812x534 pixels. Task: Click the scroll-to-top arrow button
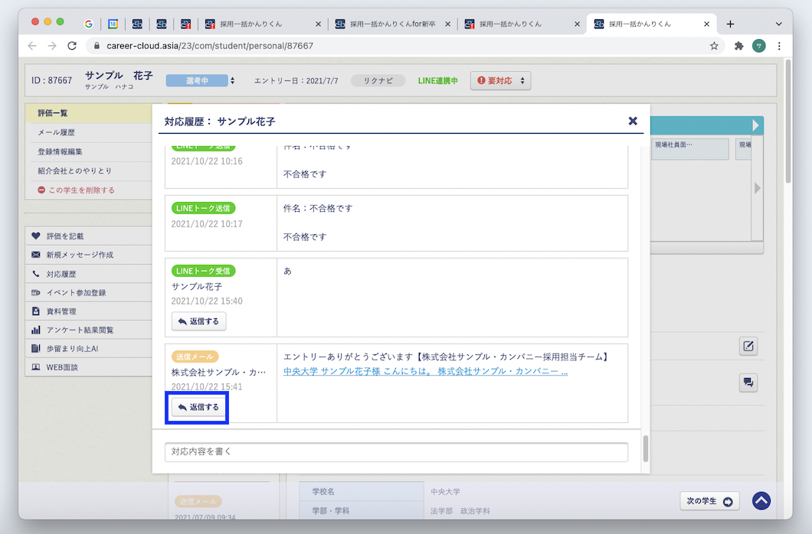[761, 501]
